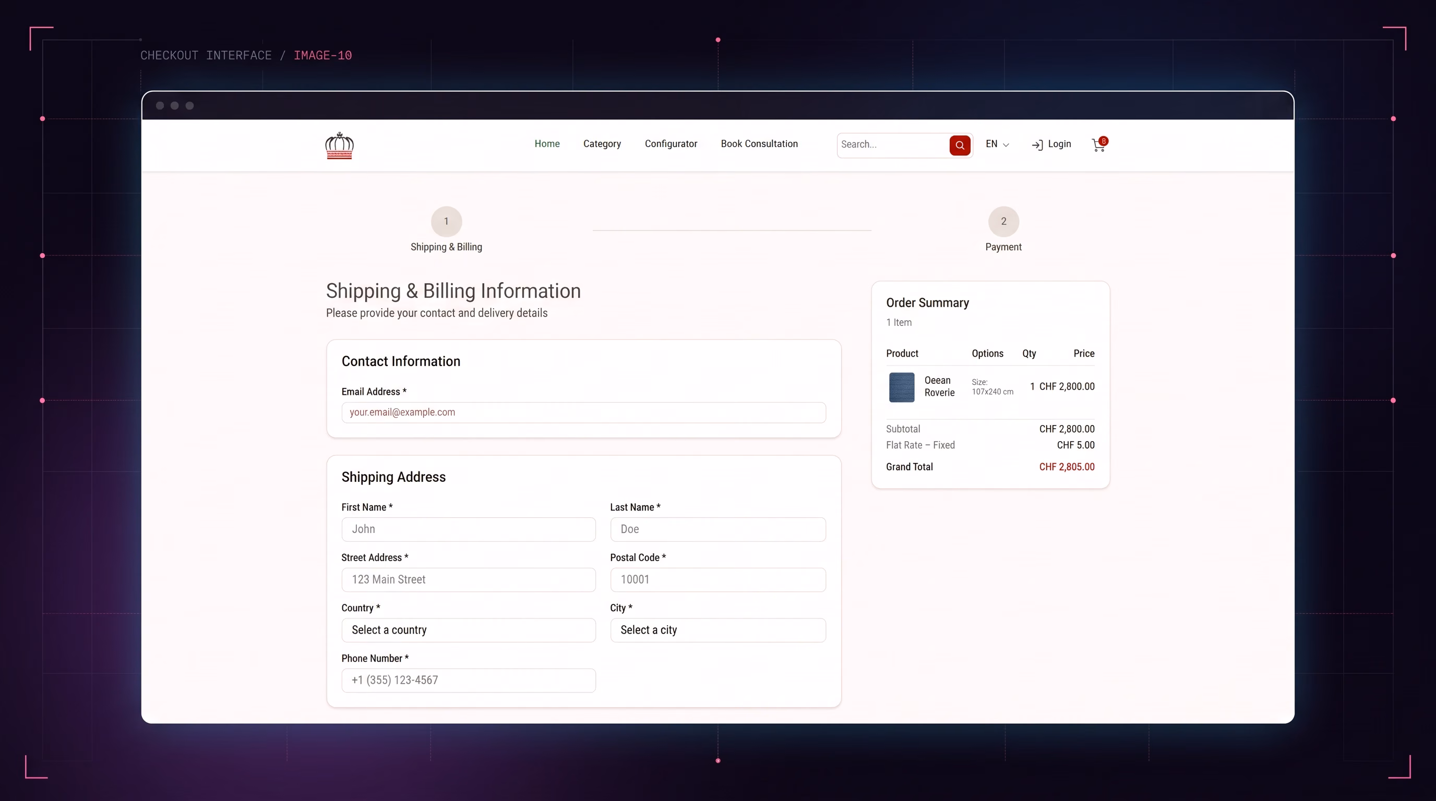Open the Category menu item
This screenshot has width=1436, height=801.
click(602, 144)
